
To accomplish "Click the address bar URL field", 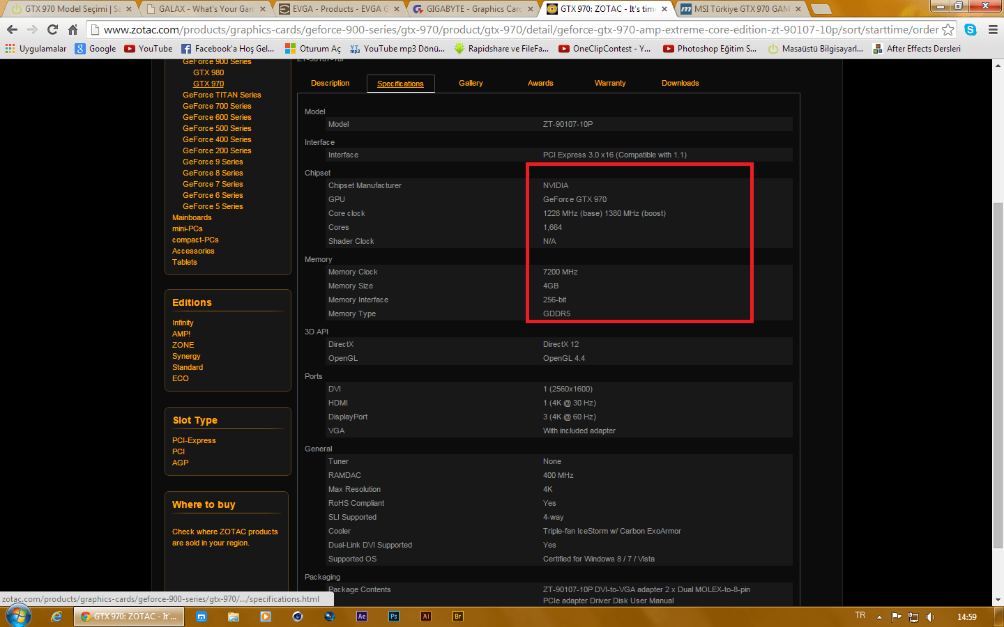I will (520, 29).
